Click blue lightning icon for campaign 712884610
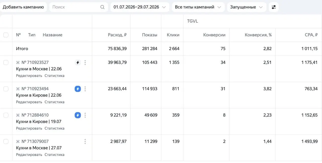 click(x=78, y=115)
